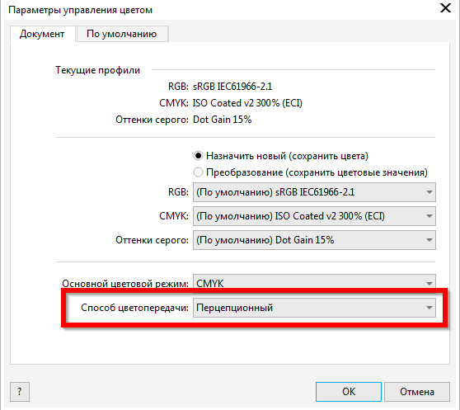Open the sRGB IEC61966-2.1 profile combo box

coord(314,192)
